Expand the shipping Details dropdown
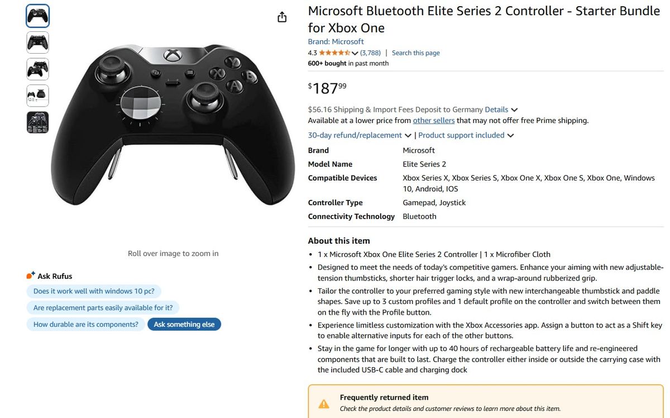 click(x=496, y=109)
